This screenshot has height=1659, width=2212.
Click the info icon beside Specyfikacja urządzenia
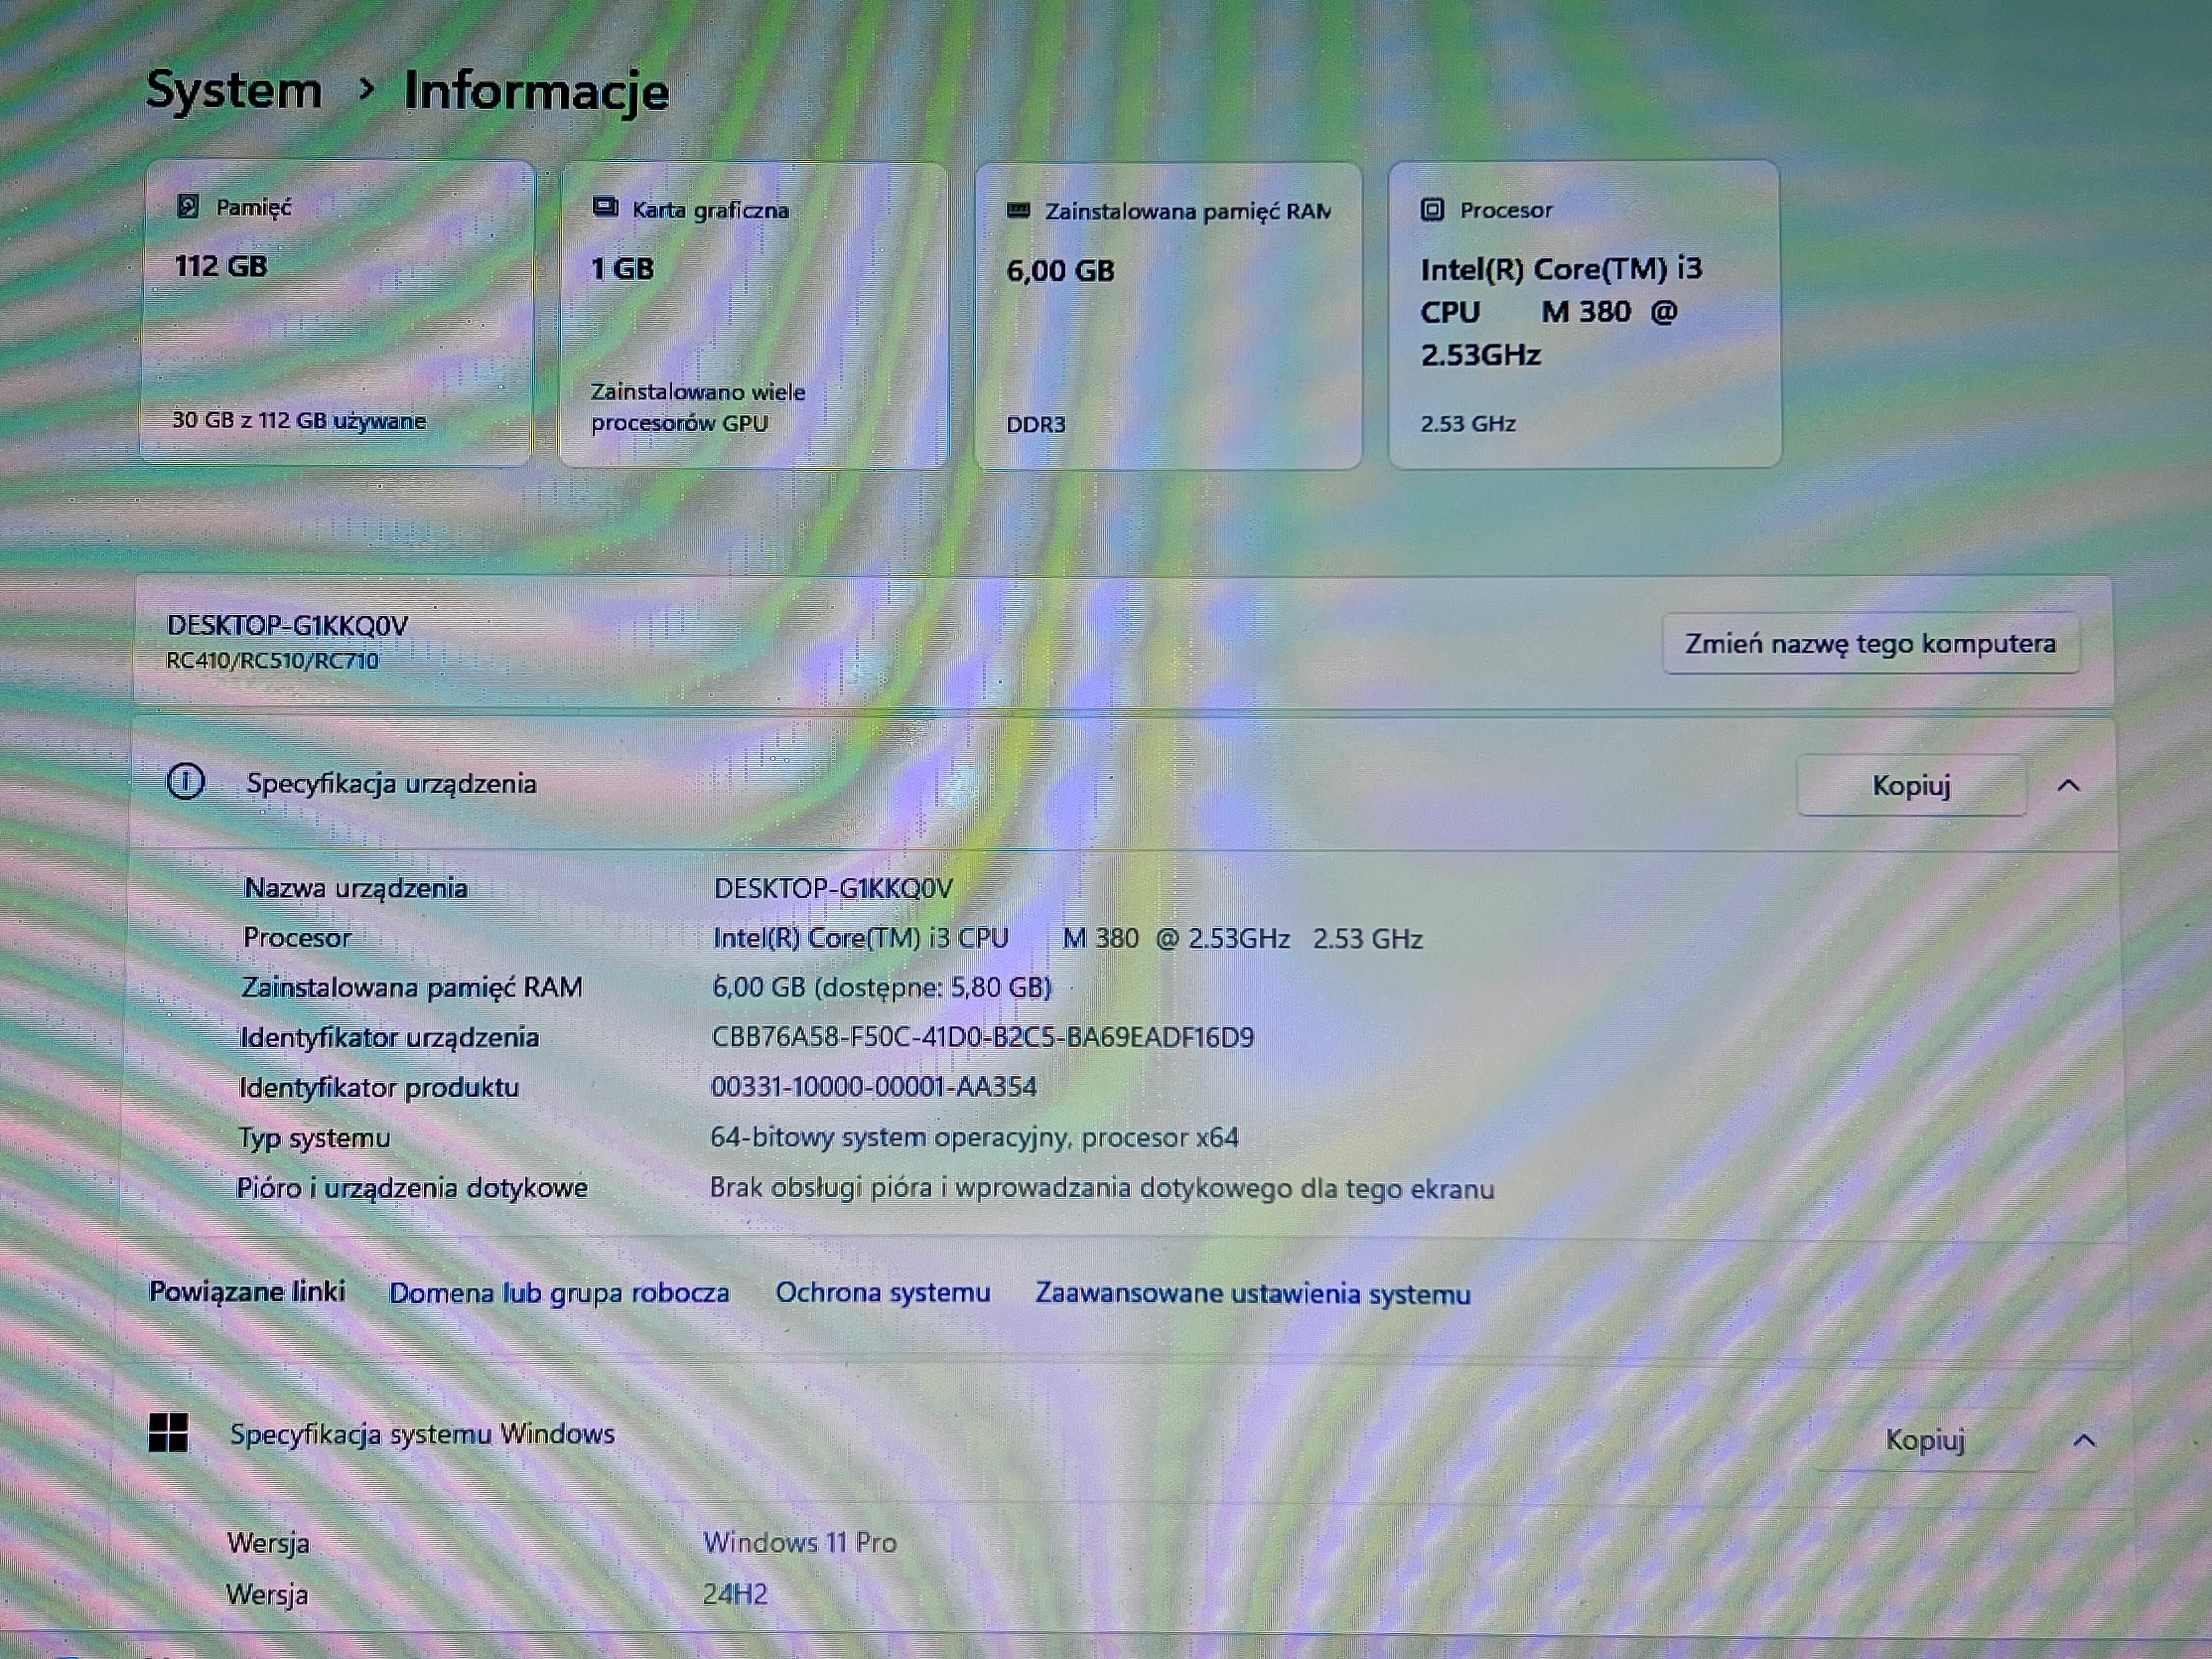(x=186, y=781)
